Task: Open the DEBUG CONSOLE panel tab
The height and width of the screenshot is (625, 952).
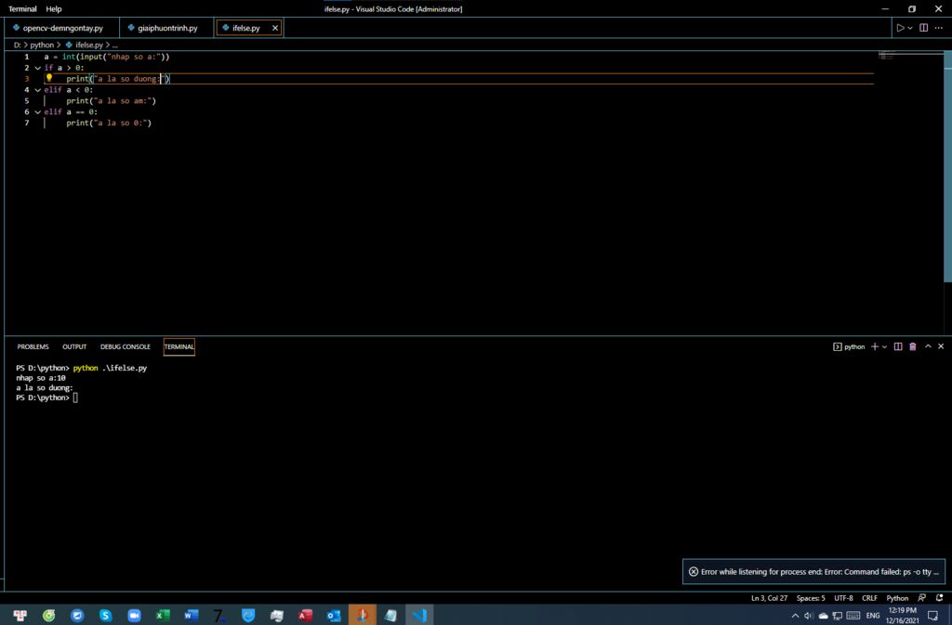Action: (x=126, y=346)
